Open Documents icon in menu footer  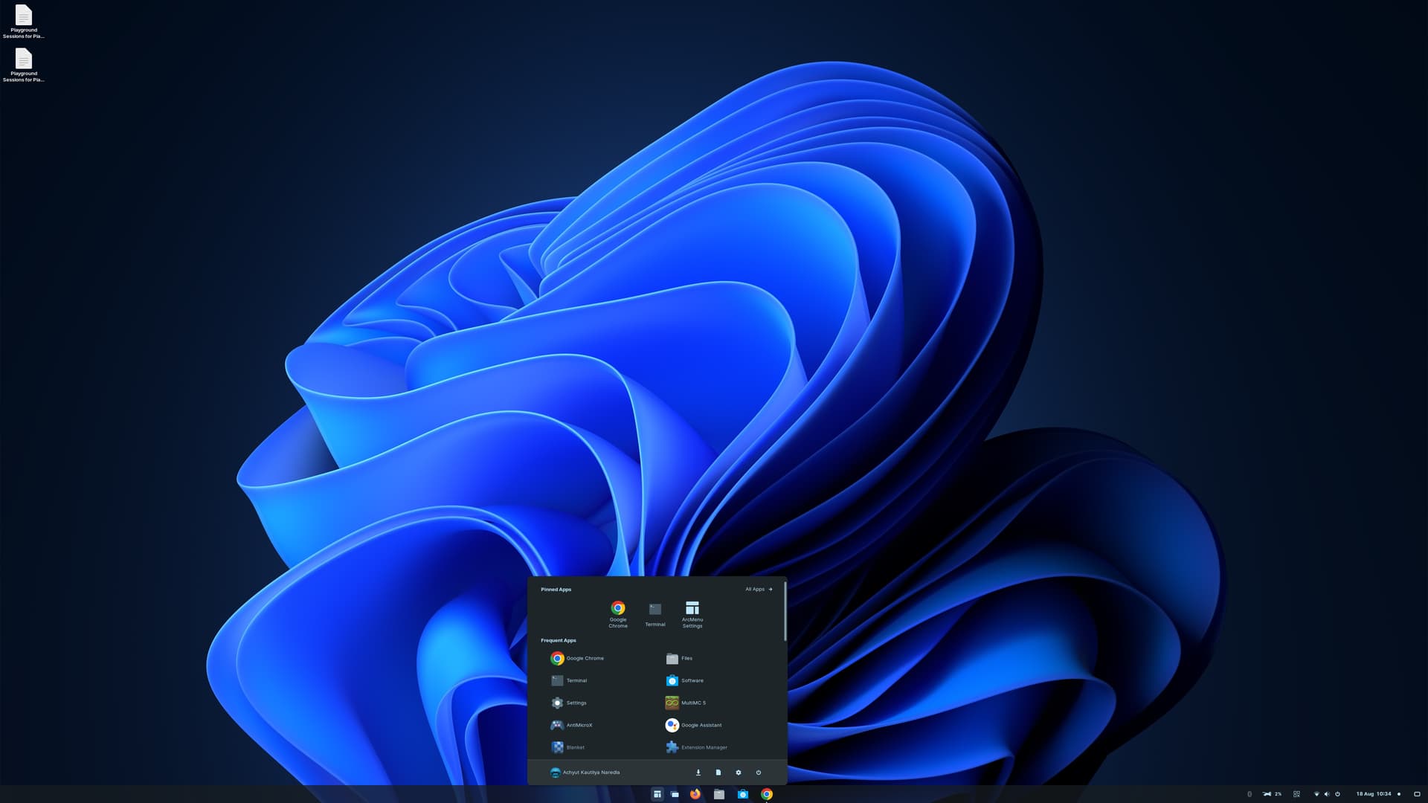coord(718,773)
